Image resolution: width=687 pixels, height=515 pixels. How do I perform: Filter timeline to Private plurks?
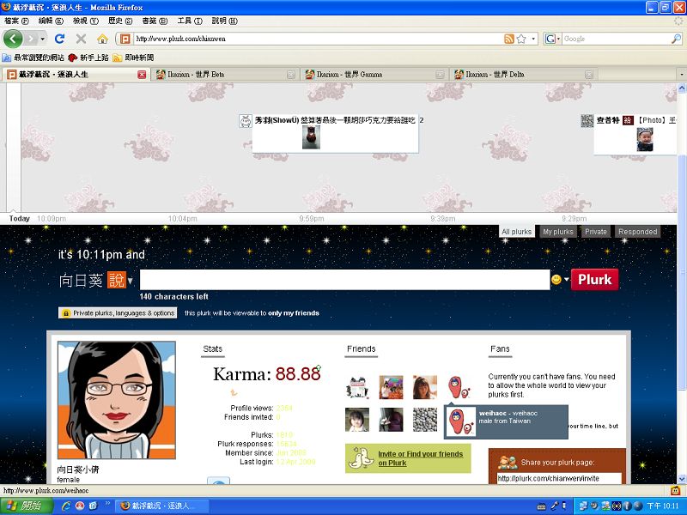[596, 232]
